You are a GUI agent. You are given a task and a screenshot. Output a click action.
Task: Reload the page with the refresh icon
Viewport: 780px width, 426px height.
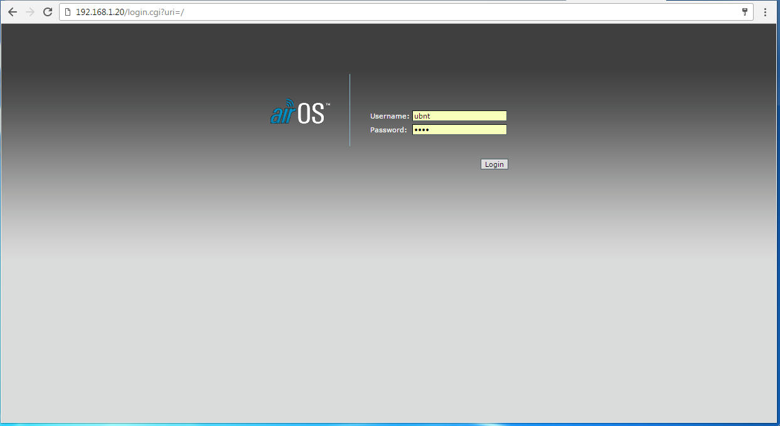[x=47, y=12]
